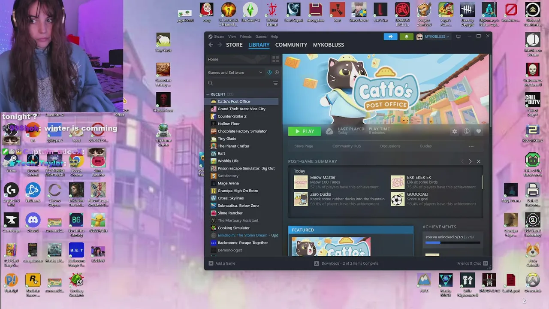Select Grand Theft Auto: Vice City in library

(242, 109)
